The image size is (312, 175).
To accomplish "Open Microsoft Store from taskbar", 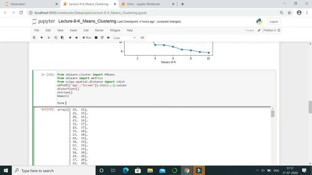I will click(137, 171).
